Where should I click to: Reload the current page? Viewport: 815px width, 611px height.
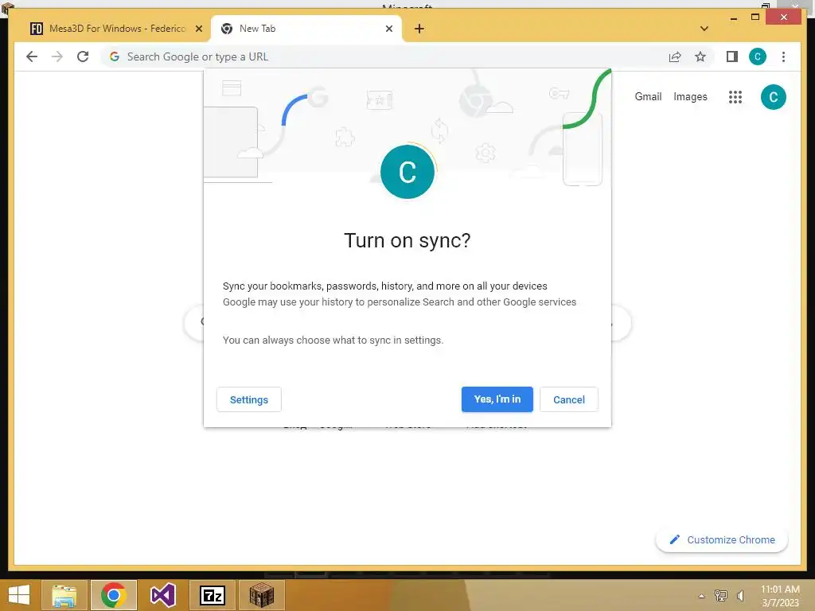[83, 56]
